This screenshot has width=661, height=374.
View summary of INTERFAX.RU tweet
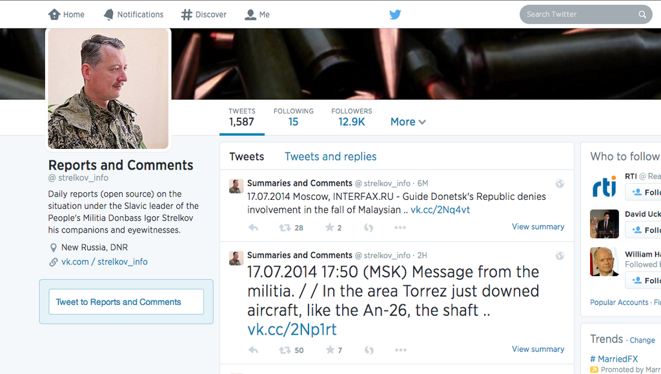[538, 226]
